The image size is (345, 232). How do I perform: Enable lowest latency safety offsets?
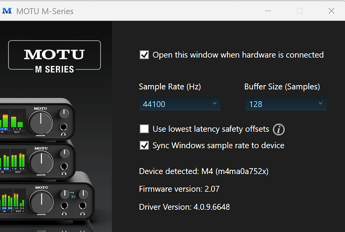pos(144,129)
